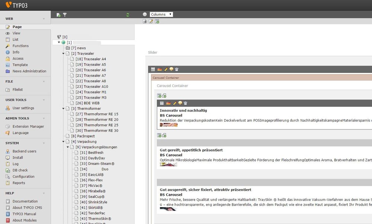The image size is (372, 224).
Task: Select page [18] Traysealer A4 in tree
Action: click(x=91, y=59)
